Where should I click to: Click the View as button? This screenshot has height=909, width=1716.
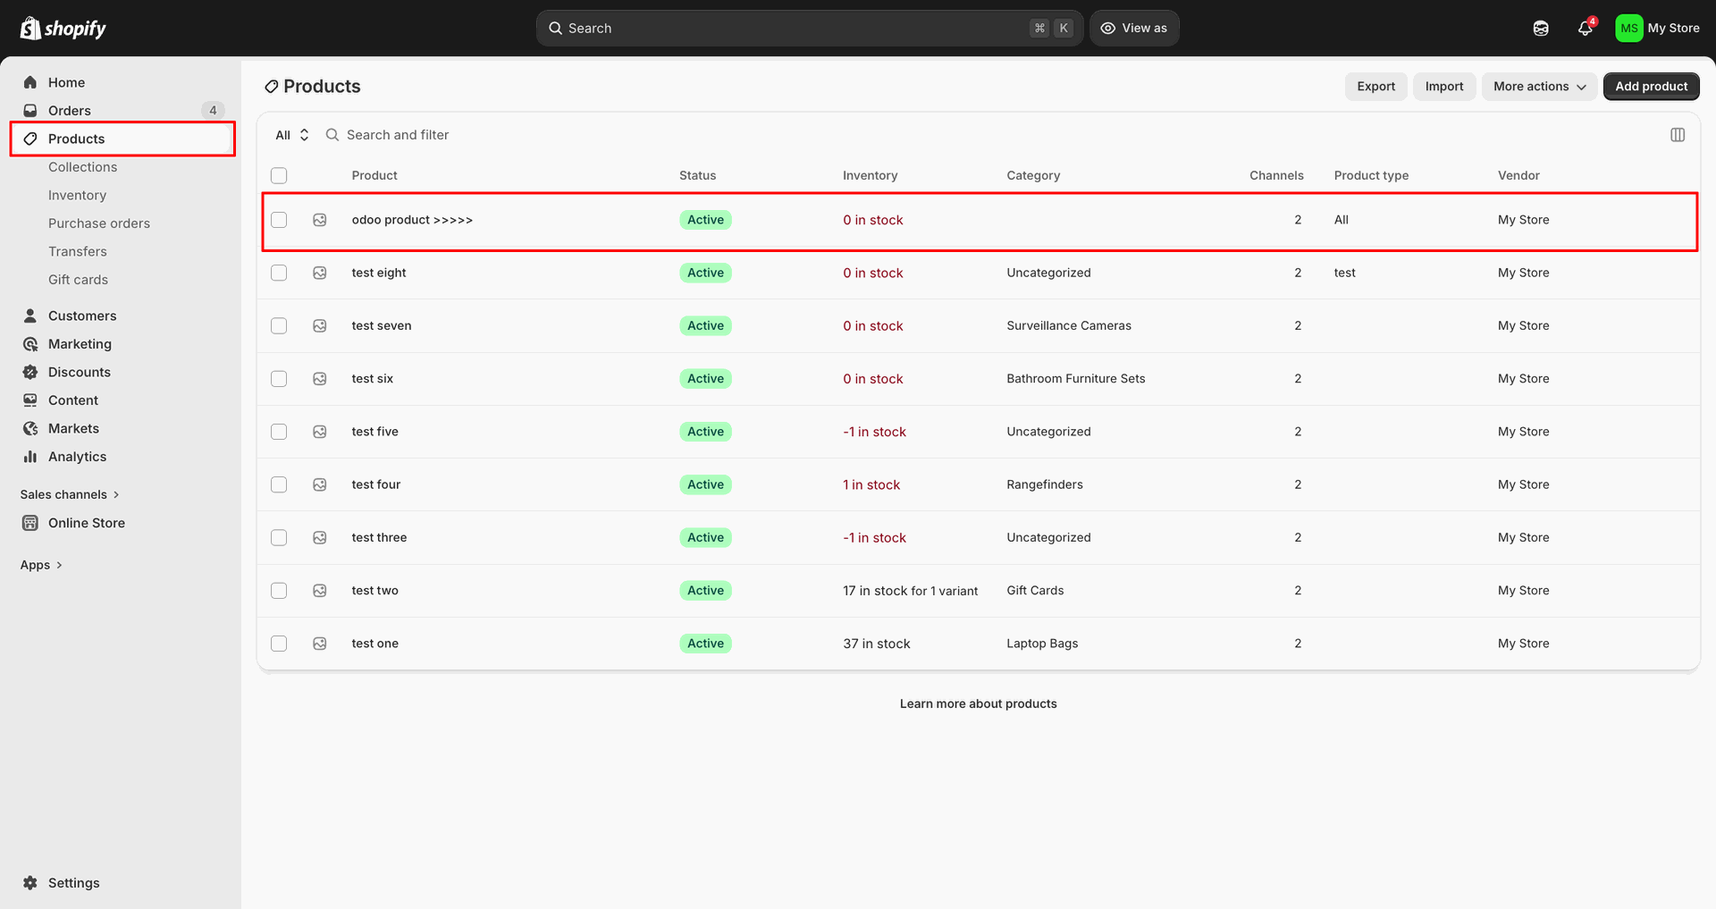point(1134,28)
